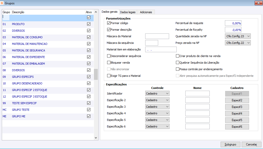Click the Grupos app icon in title bar
The width and height of the screenshot is (263, 149).
tap(2, 3)
